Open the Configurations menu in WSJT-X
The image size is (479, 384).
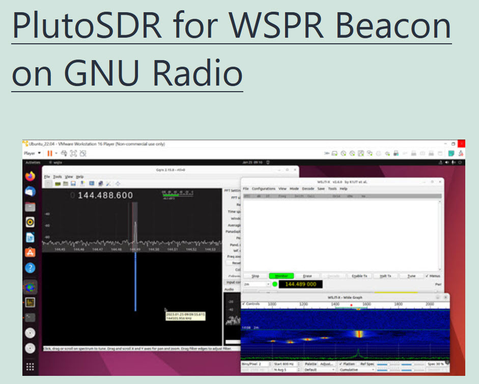point(263,188)
